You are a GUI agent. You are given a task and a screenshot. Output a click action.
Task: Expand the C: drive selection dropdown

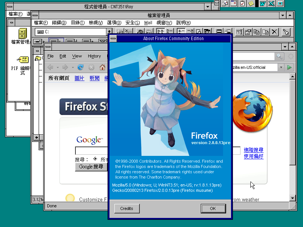coord(109,32)
